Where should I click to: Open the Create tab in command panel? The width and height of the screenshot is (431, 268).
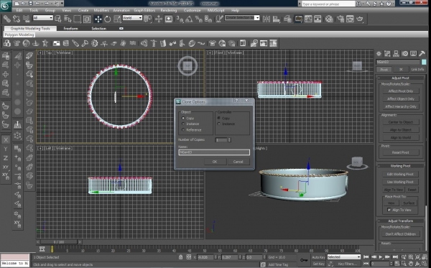click(x=379, y=54)
